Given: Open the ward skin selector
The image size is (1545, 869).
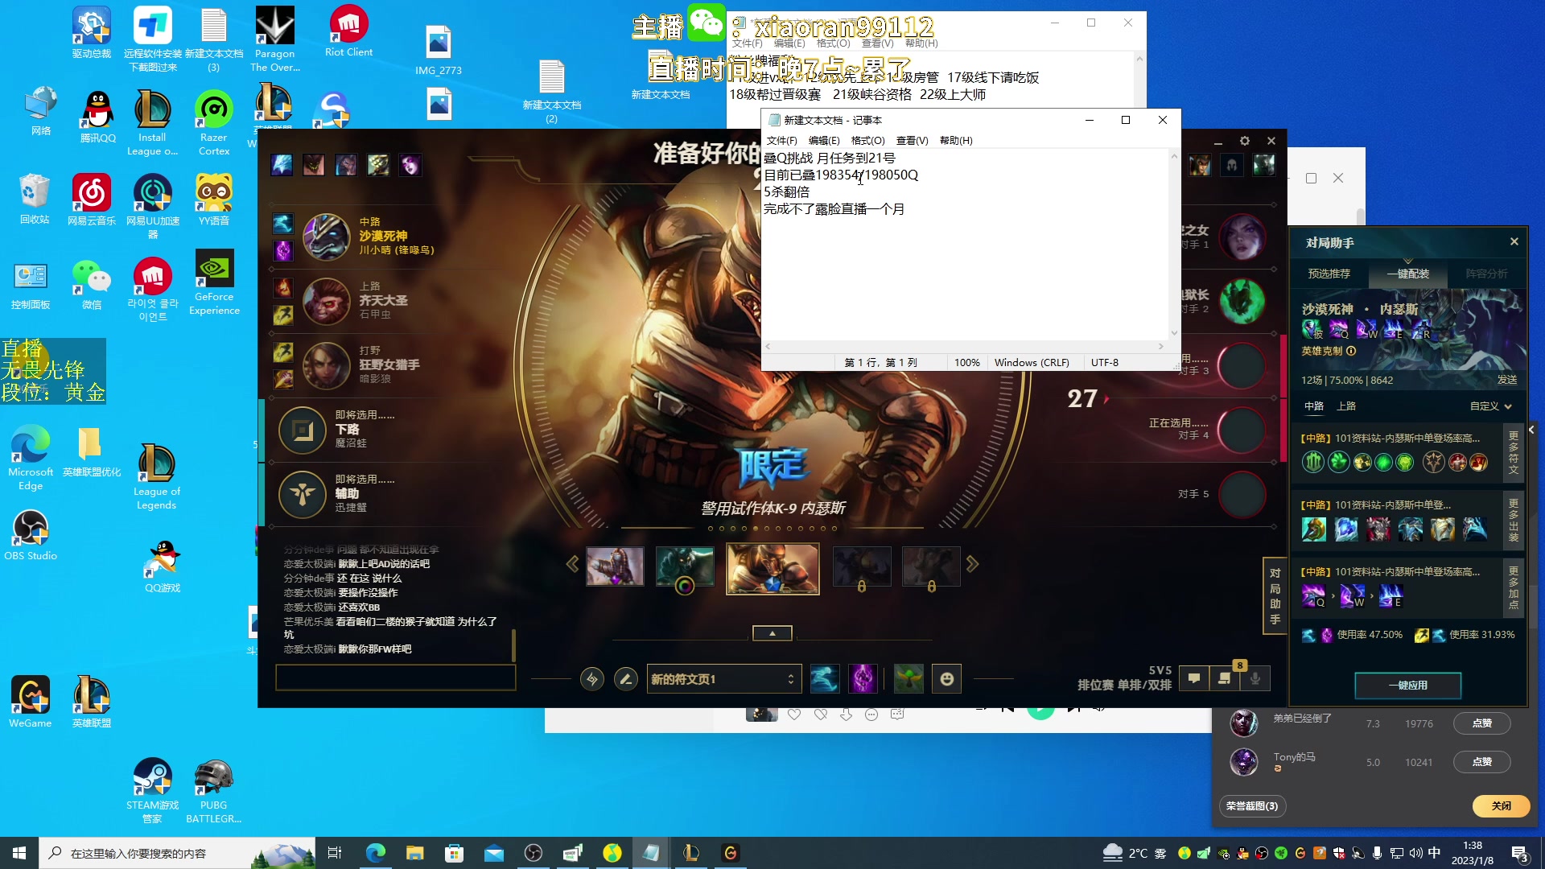Looking at the screenshot, I should click(x=908, y=679).
